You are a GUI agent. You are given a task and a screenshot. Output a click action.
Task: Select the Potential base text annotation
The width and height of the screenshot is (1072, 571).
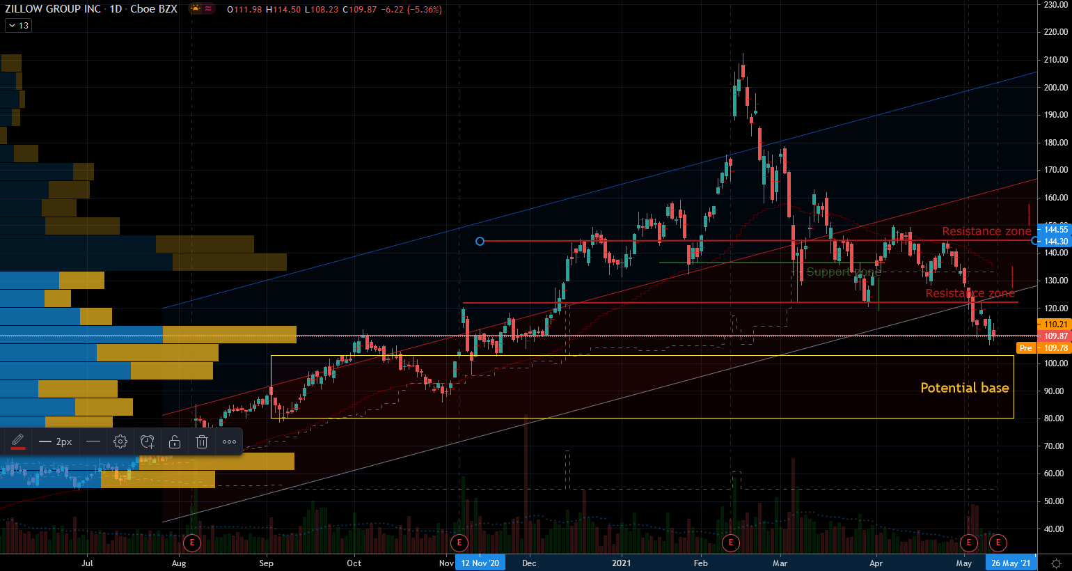pos(965,388)
